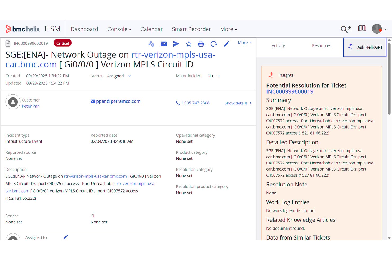Viewport: 392px width, 261px height.
Task: Open Smart Recorder
Action: point(191,29)
